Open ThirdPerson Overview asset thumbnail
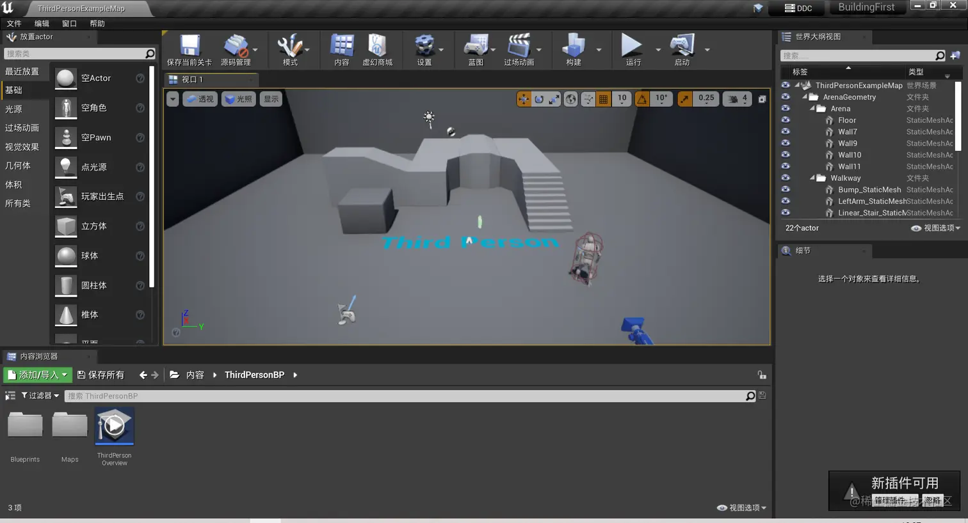This screenshot has width=968, height=523. pyautogui.click(x=114, y=426)
